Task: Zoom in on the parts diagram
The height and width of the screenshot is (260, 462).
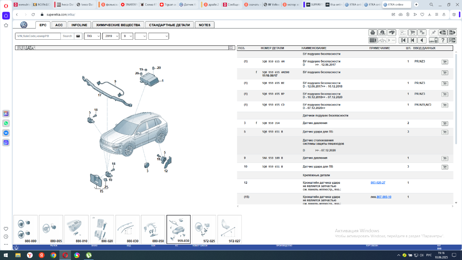Action: point(19,48)
